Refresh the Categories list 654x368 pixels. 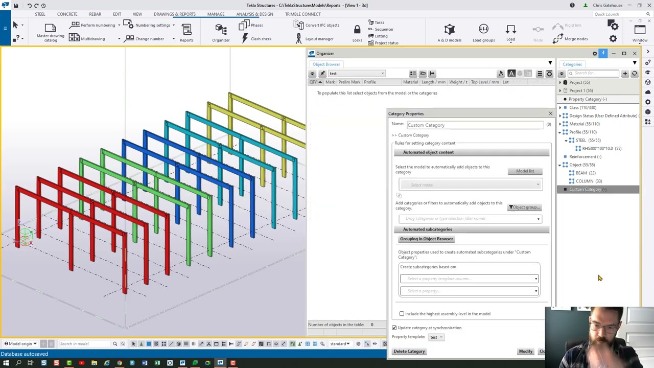pos(635,74)
